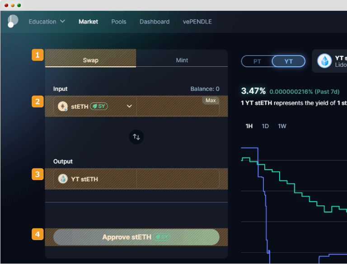This screenshot has width=347, height=264.
Task: Navigate to vePENDLE
Action: tap(197, 22)
